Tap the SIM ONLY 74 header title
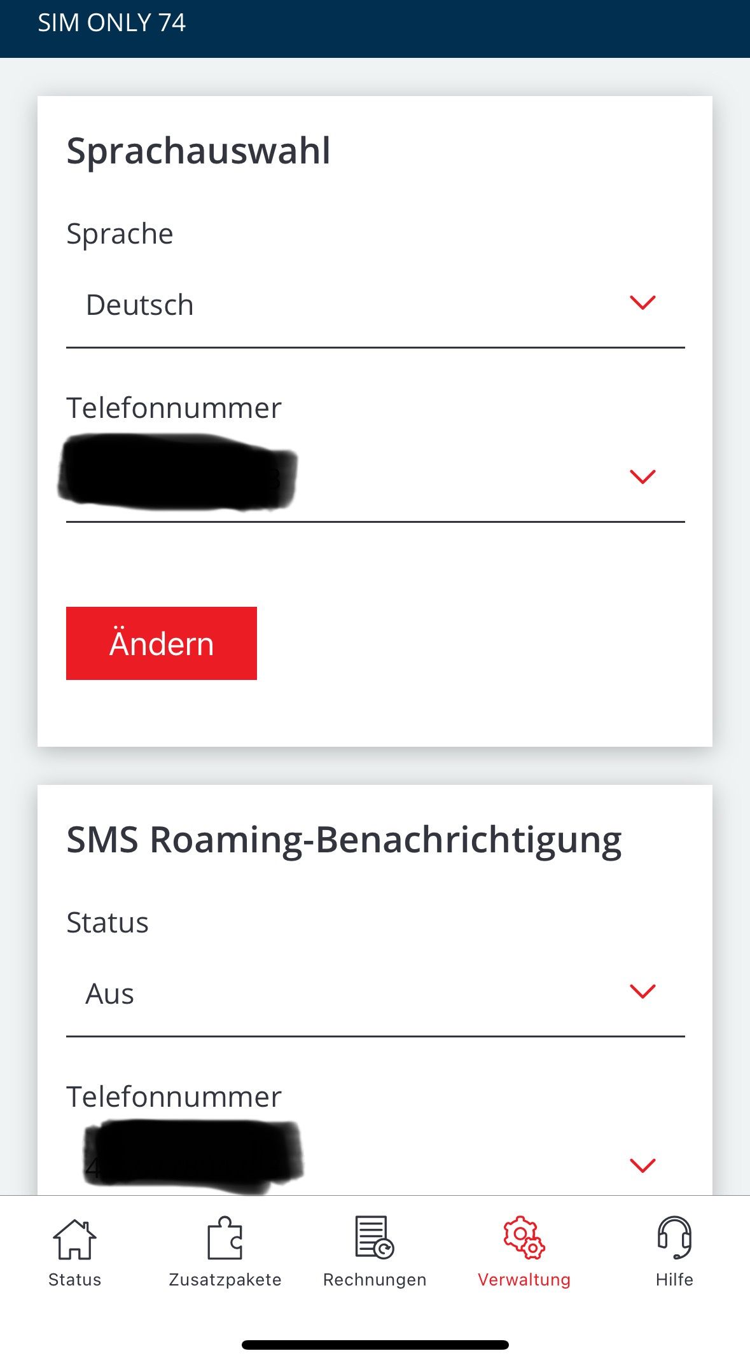Image resolution: width=750 pixels, height=1365 pixels. coord(111,23)
